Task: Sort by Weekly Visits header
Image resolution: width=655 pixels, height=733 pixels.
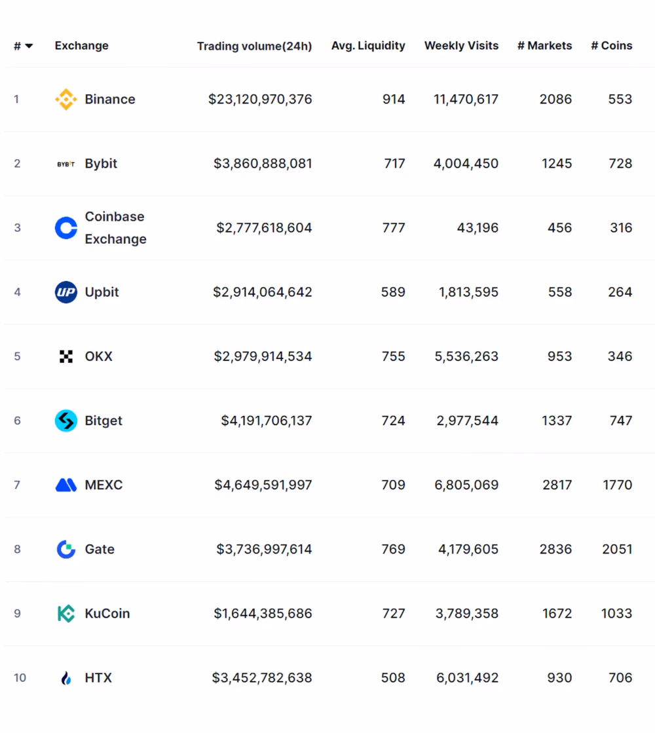Action: click(x=461, y=45)
